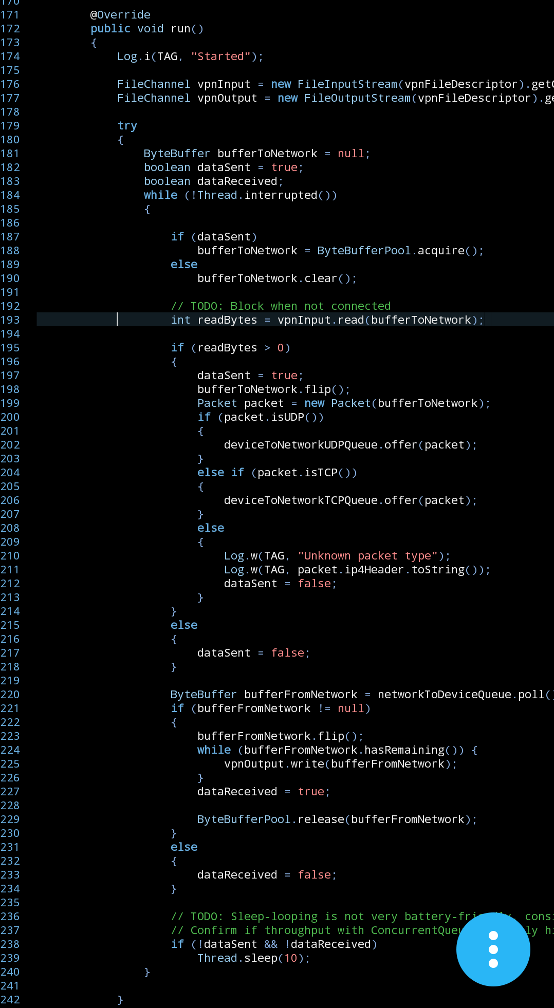Click ByteBufferPool.release(bufferFromNetwork) line
554x1008 pixels.
click(x=336, y=819)
